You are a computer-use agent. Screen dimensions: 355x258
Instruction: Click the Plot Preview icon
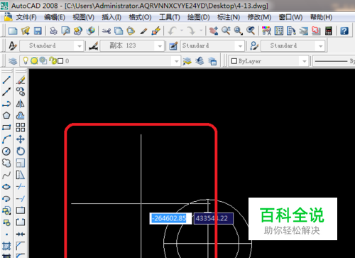point(66,31)
